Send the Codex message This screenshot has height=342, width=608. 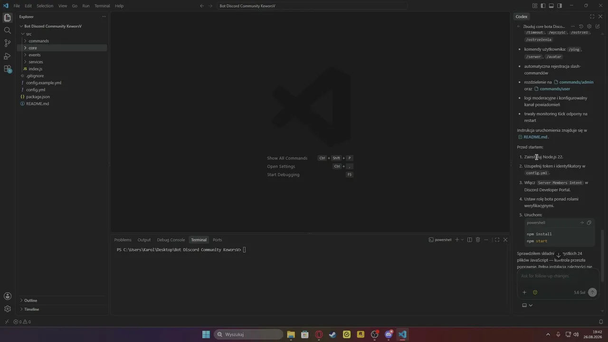592,292
